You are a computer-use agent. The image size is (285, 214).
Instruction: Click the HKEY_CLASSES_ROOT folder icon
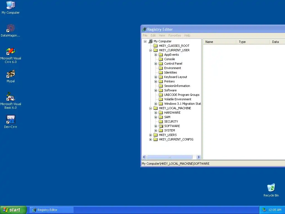pyautogui.click(x=155, y=46)
